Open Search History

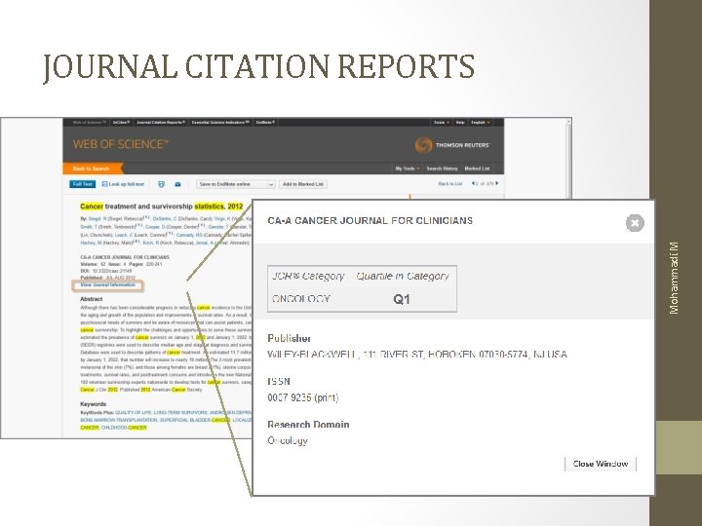click(442, 169)
